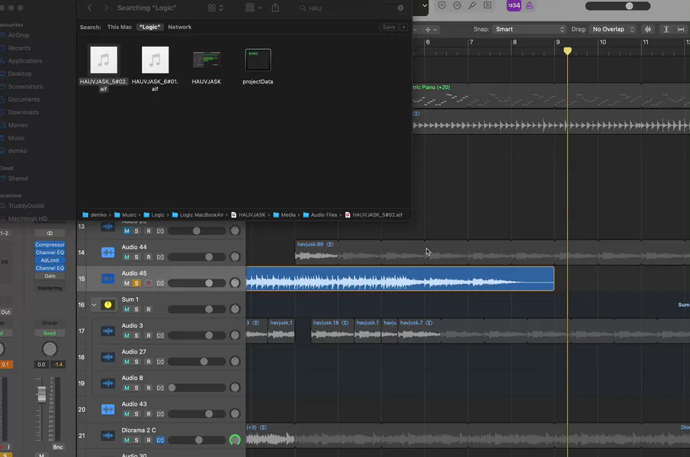Solo the Audio 3 track
Screen dimensions: 690x457
[136, 336]
